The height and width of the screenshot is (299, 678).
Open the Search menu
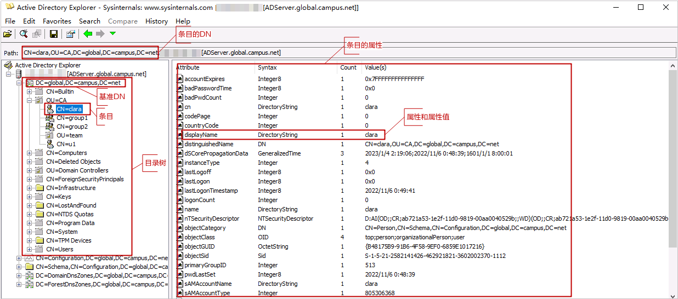89,21
